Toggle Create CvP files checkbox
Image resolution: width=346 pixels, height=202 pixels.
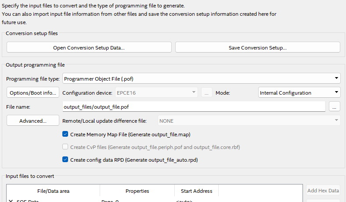click(x=65, y=147)
